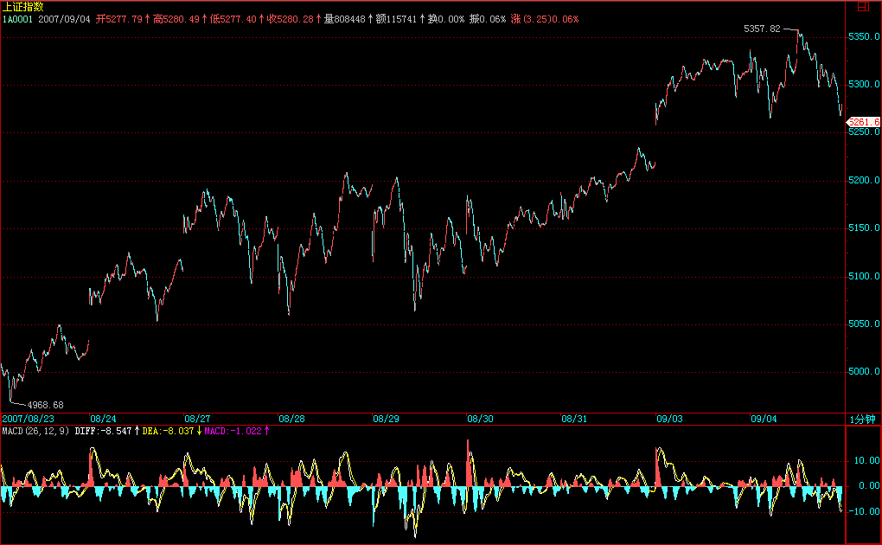Click the MACD(26,12,9) indicator label
This screenshot has width=882, height=545.
click(35, 430)
